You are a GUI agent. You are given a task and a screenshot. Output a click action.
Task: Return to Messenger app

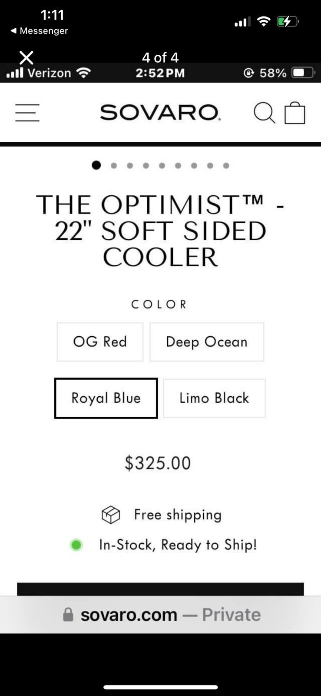click(x=39, y=31)
